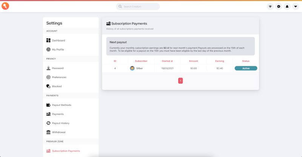Screen dimensions: 302x157
Task: Open Dashboard settings page
Action: [x=59, y=41]
